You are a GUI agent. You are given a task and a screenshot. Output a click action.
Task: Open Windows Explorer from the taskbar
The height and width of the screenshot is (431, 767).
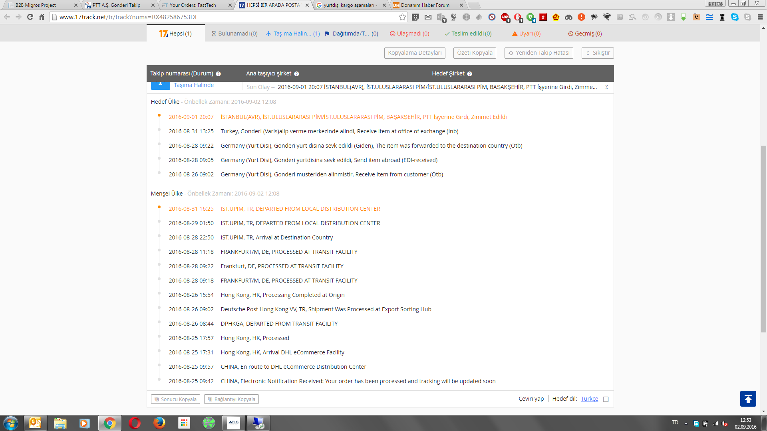tap(60, 423)
